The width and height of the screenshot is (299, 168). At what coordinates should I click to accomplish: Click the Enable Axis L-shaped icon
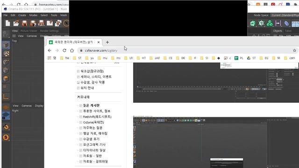coord(6,97)
